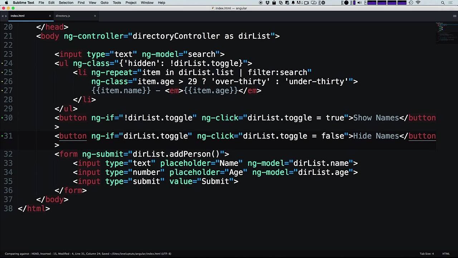Click '{{item.name}}' expression on line 27
This screenshot has width=458, height=258.
121,91
